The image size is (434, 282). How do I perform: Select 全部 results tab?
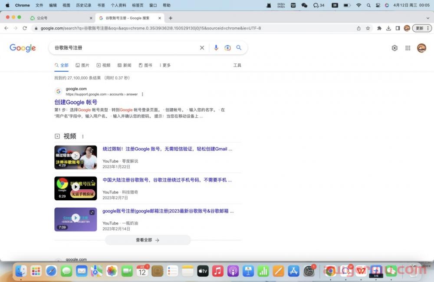tap(62, 65)
